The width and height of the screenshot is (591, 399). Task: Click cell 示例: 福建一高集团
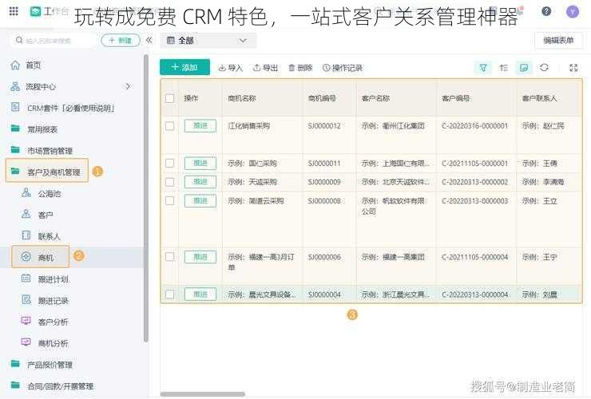[393, 257]
